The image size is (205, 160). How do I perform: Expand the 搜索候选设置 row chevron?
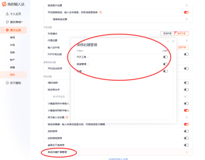(187, 19)
